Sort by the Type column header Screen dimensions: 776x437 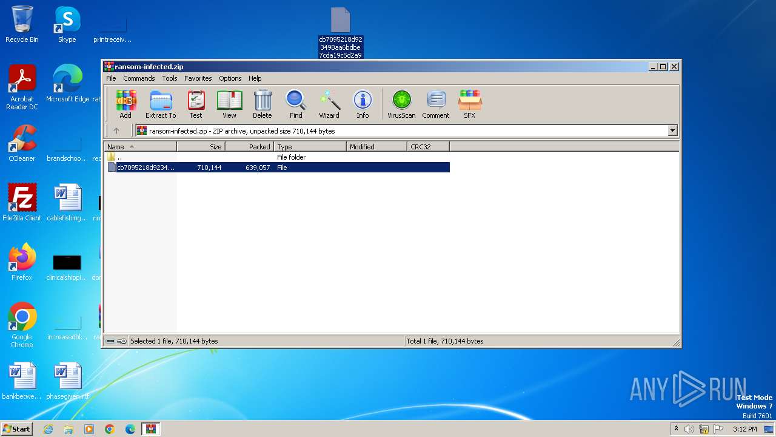(x=310, y=147)
